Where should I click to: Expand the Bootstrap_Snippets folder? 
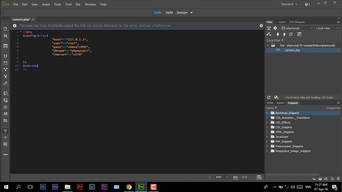tap(267, 113)
